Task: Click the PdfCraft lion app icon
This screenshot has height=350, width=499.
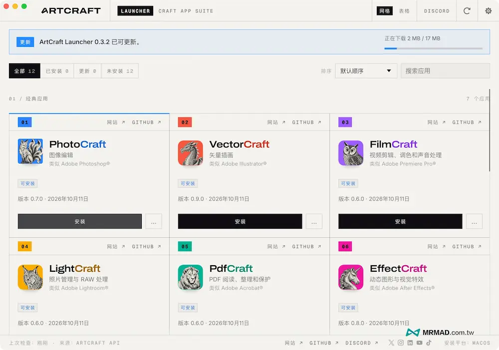Action: pos(190,277)
